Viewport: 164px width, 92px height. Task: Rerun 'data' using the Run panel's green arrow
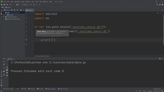[x=4, y=62]
